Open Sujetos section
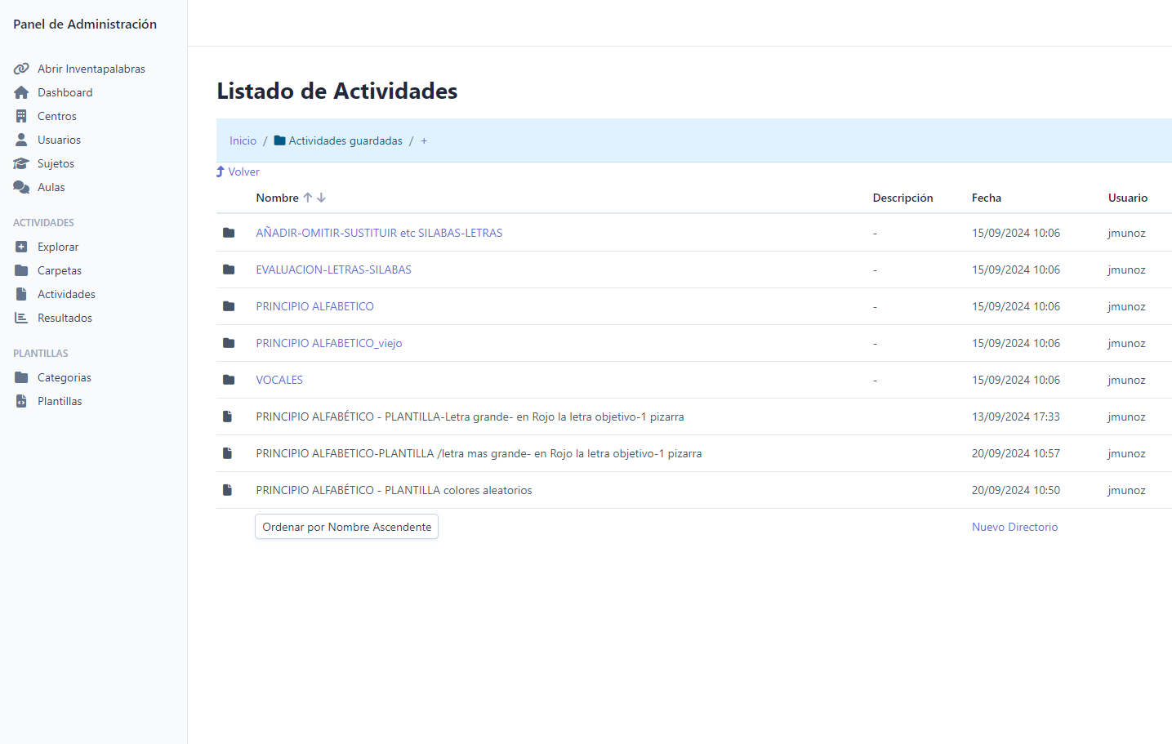Screen dimensions: 1172x744 56,163
